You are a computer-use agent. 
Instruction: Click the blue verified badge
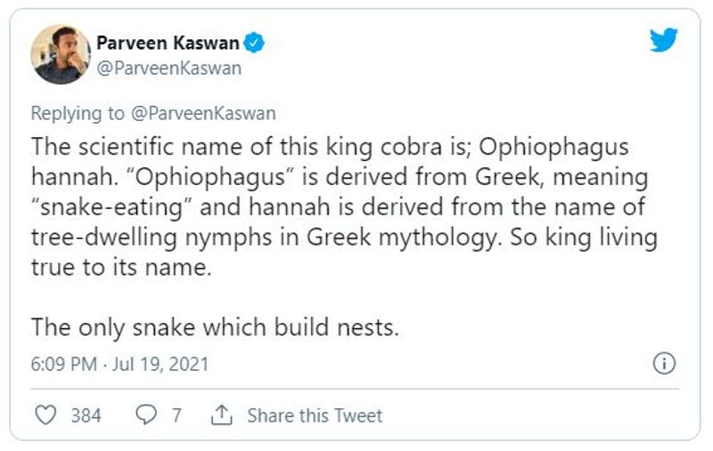254,43
